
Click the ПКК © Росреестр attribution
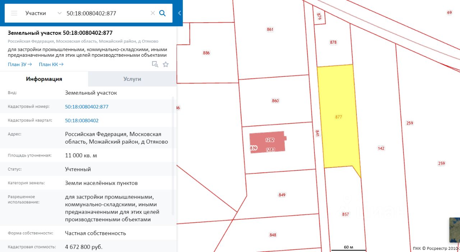(x=436, y=248)
